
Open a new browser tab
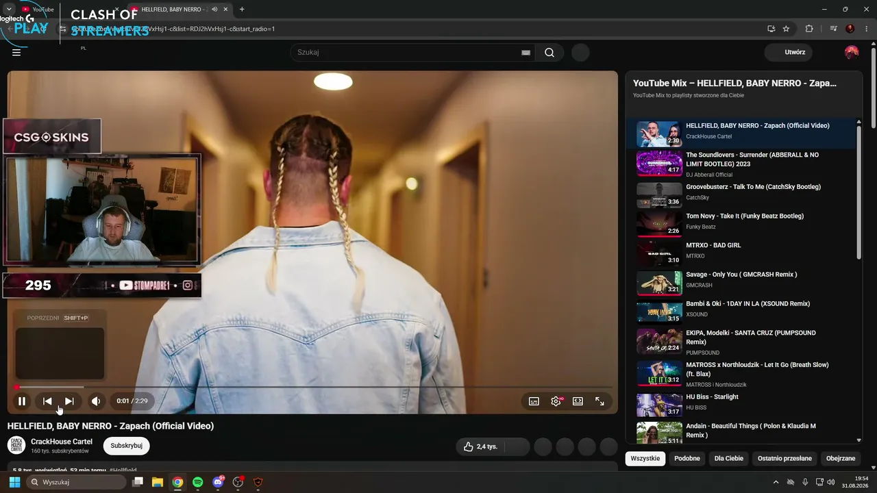pyautogui.click(x=242, y=9)
